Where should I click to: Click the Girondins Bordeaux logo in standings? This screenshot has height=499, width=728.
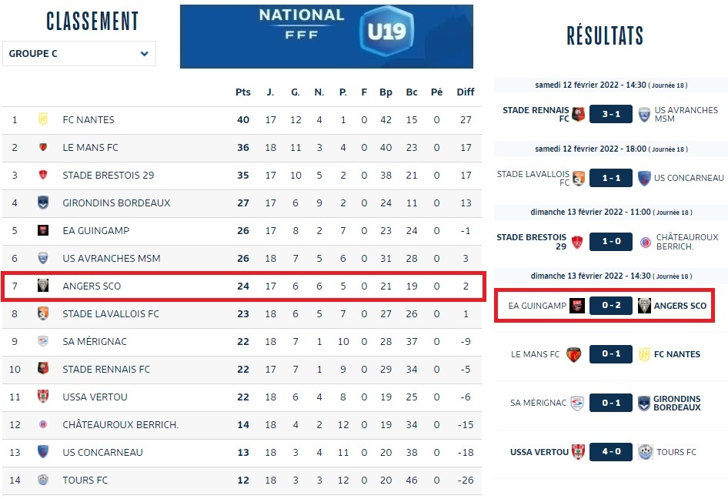click(x=43, y=203)
